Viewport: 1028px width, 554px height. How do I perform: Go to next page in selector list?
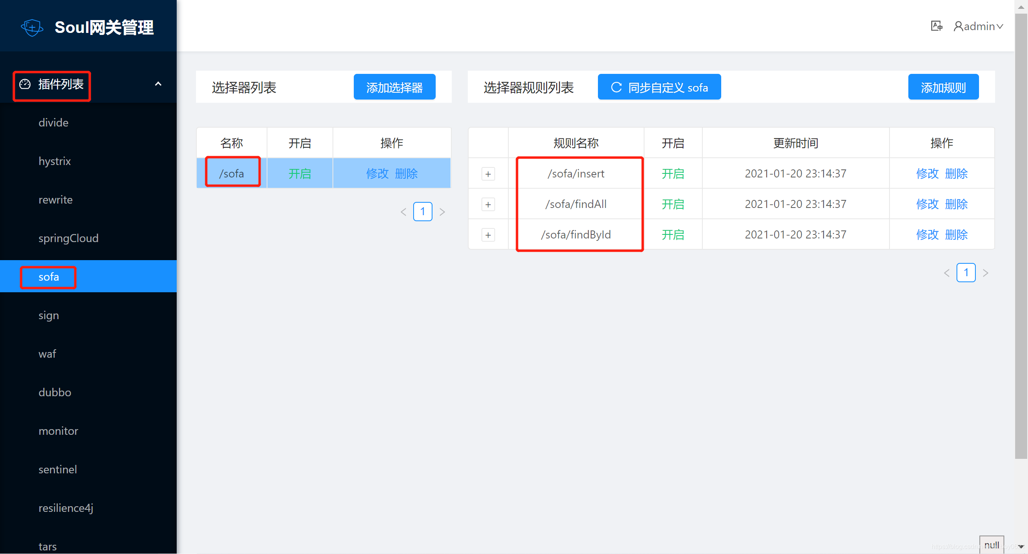(x=442, y=212)
